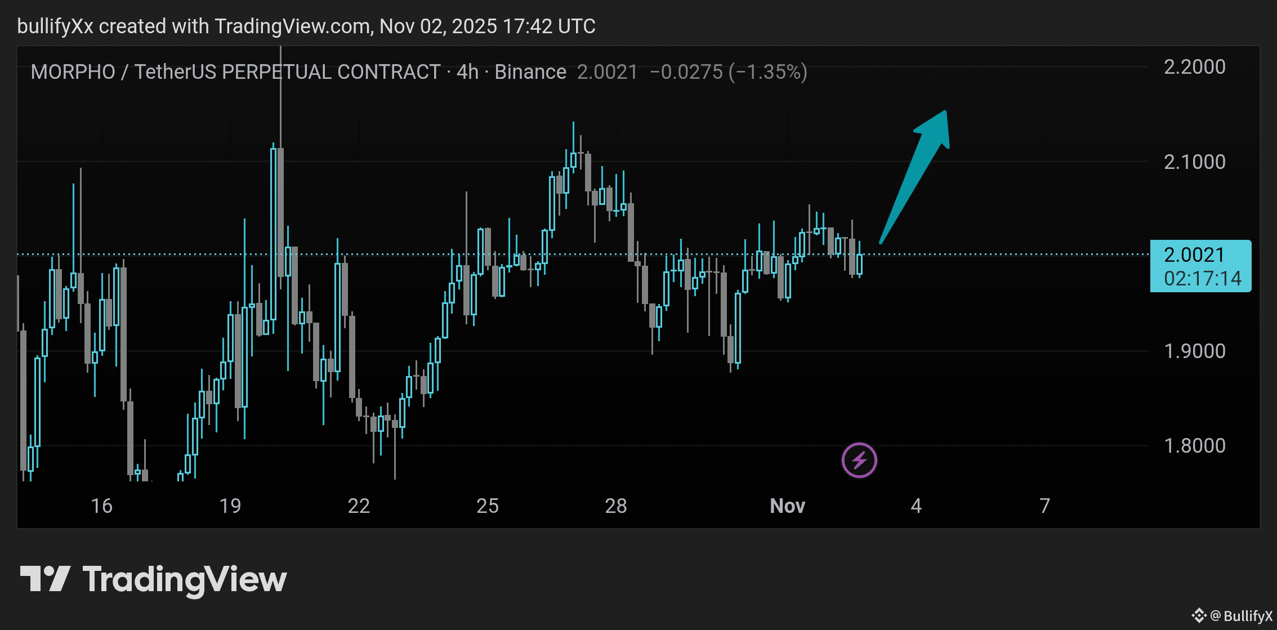Click the bullifyXx created with TradingView.com header
The width and height of the screenshot is (1277, 630).
click(x=306, y=26)
